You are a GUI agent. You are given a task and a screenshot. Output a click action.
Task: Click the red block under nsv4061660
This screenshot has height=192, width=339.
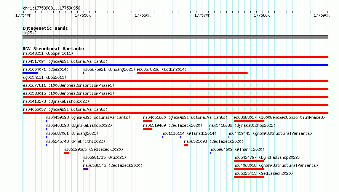click(x=147, y=121)
